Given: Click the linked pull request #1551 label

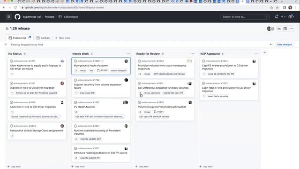Looking at the screenshot, I should coord(158,112).
